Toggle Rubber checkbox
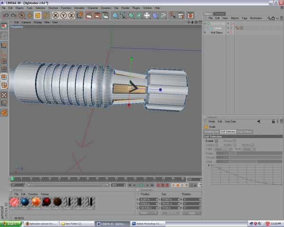The height and width of the screenshot is (227, 284). click(235, 145)
